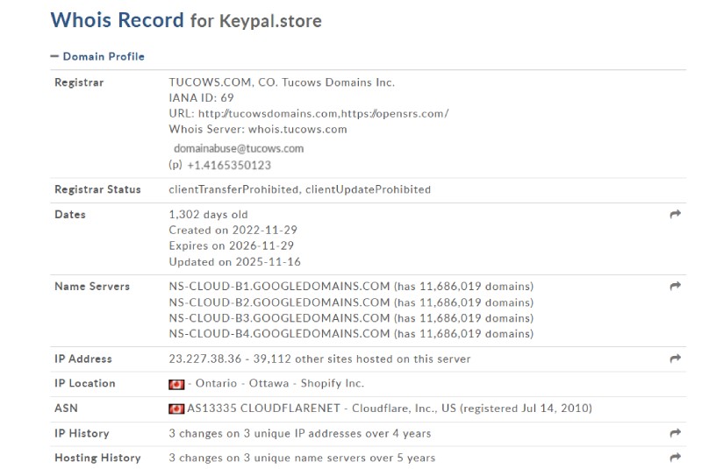Viewport: 702px width, 469px height.
Task: Click the share arrow in Name Servers row
Action: tap(675, 286)
